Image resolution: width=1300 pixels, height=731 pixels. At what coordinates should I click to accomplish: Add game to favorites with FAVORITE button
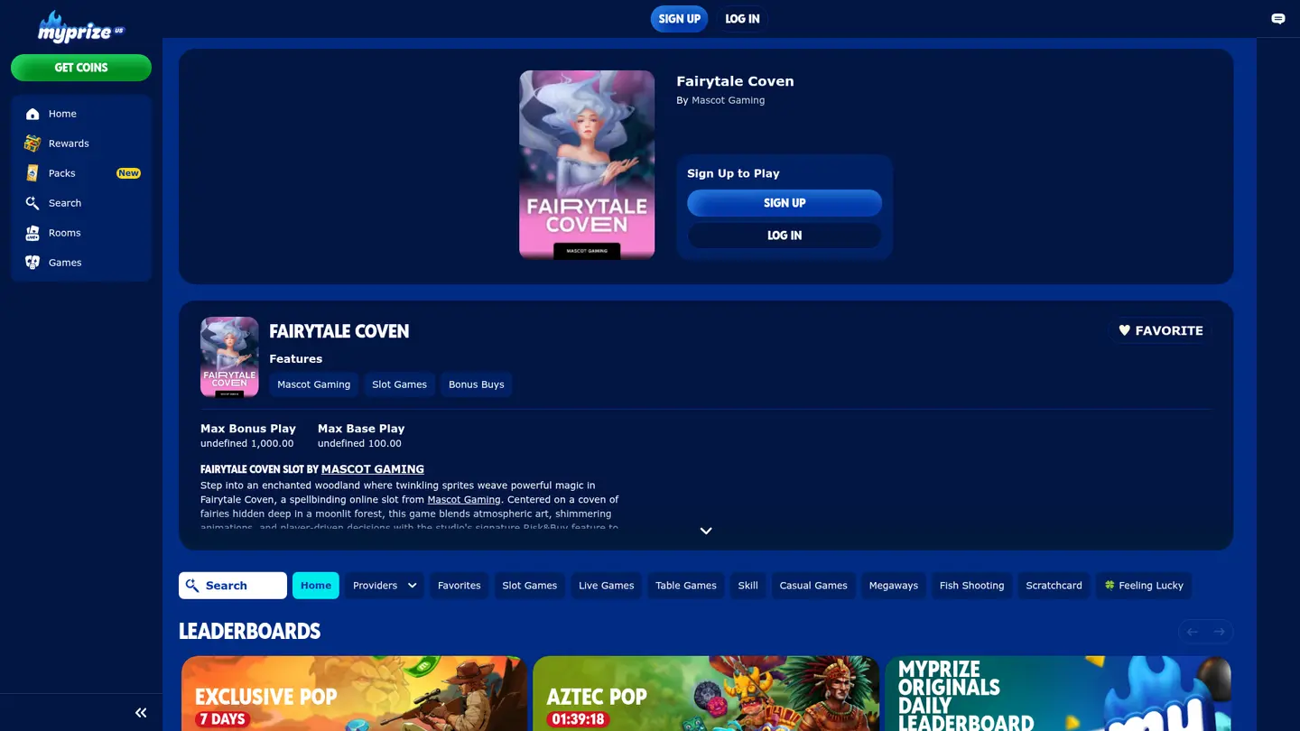tap(1161, 330)
